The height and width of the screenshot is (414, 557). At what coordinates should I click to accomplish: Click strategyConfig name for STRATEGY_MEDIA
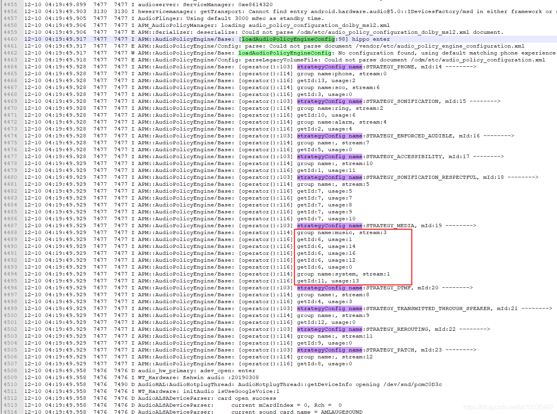pos(330,226)
